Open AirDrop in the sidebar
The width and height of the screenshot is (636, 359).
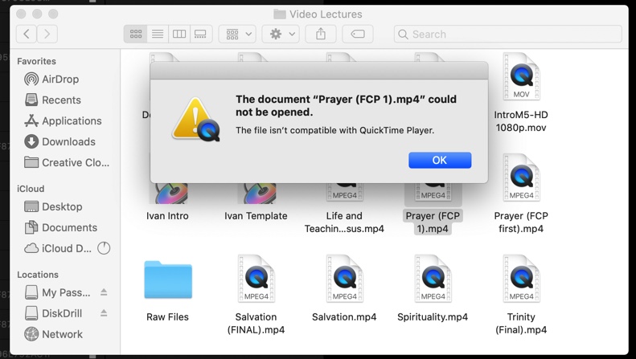52,79
